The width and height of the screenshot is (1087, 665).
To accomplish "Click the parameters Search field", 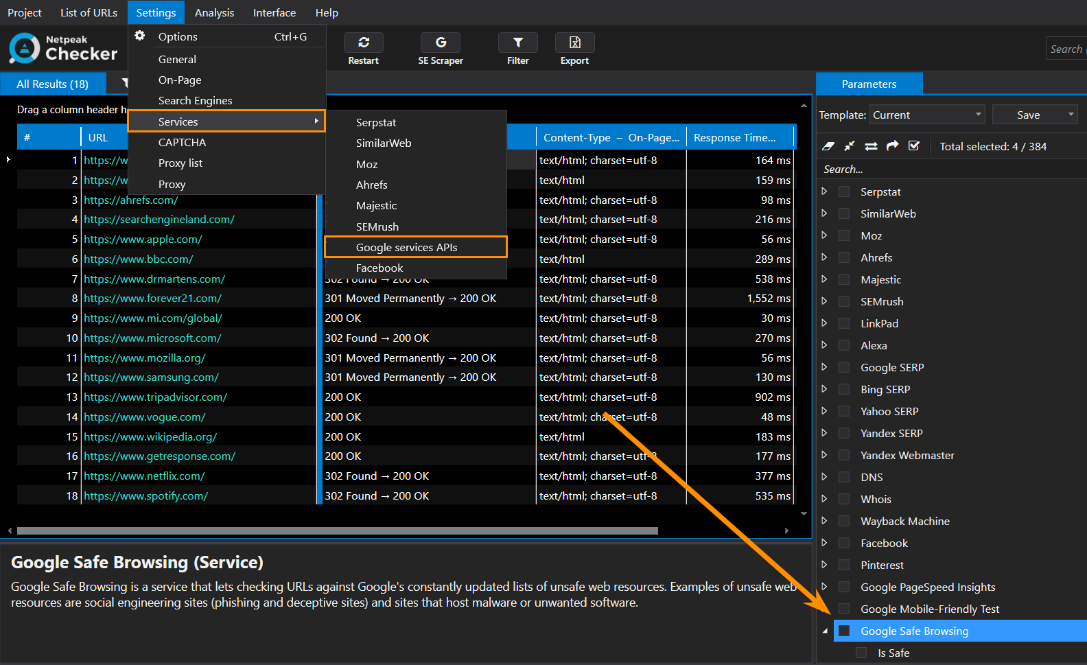I will (952, 169).
